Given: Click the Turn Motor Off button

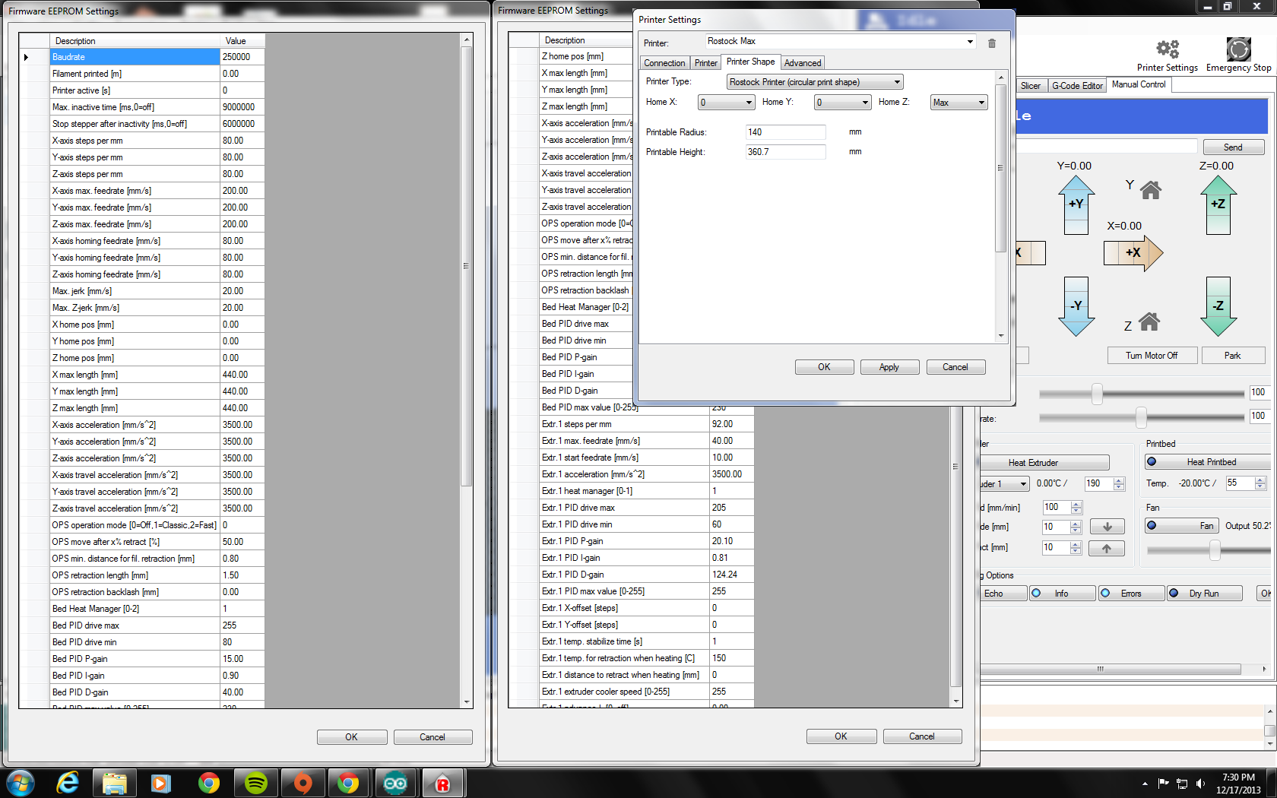Looking at the screenshot, I should [1151, 356].
